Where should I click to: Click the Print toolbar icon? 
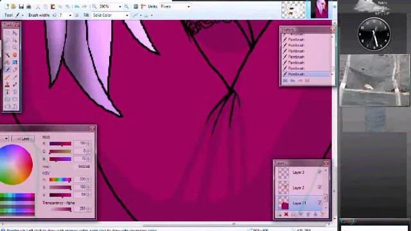(x=29, y=6)
